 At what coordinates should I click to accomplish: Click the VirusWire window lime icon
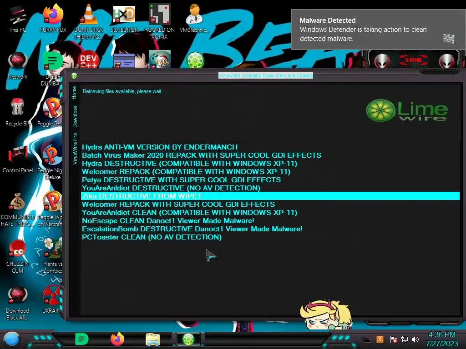pyautogui.click(x=74, y=76)
